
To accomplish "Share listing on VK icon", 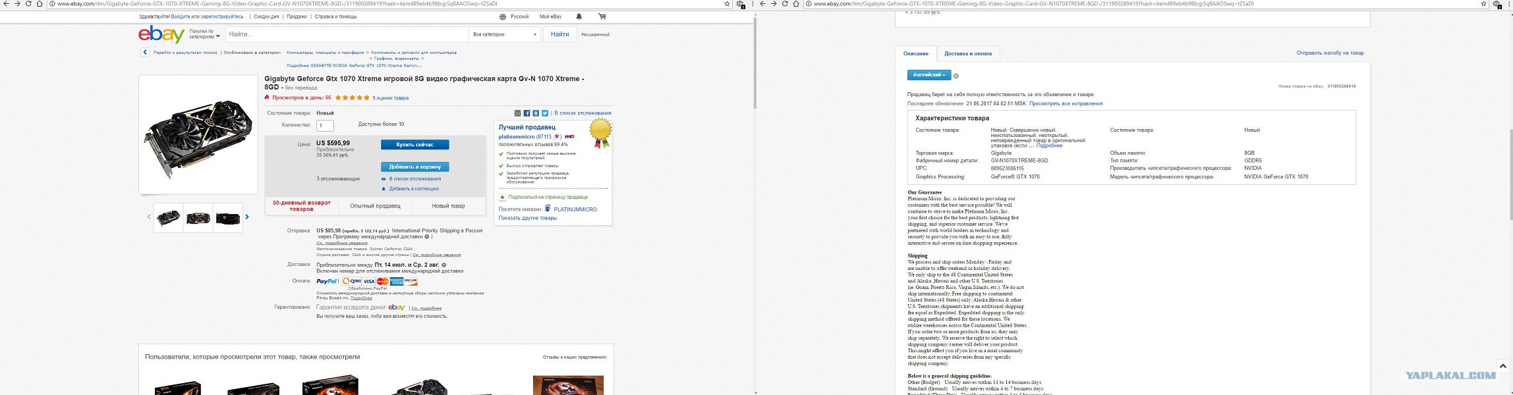I will point(536,113).
